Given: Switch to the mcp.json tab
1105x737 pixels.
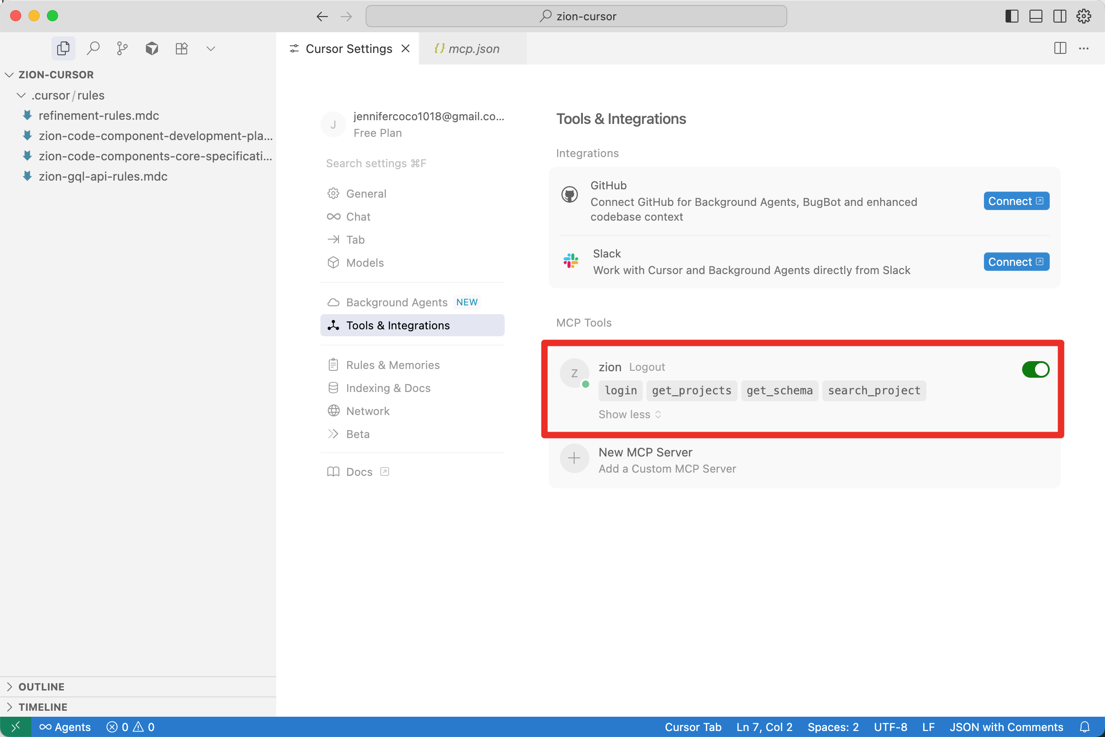Looking at the screenshot, I should click(473, 48).
